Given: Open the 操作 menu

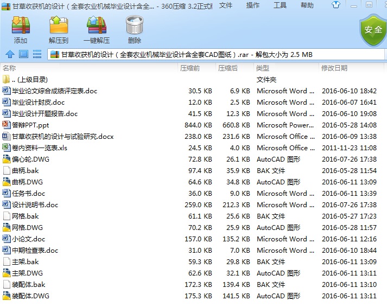Looking at the screenshot, I should tap(253, 5).
